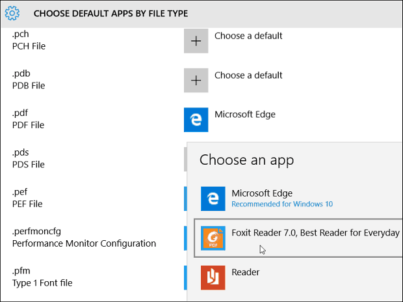
Task: Click '.pdf' extension text
Action: click(19, 113)
